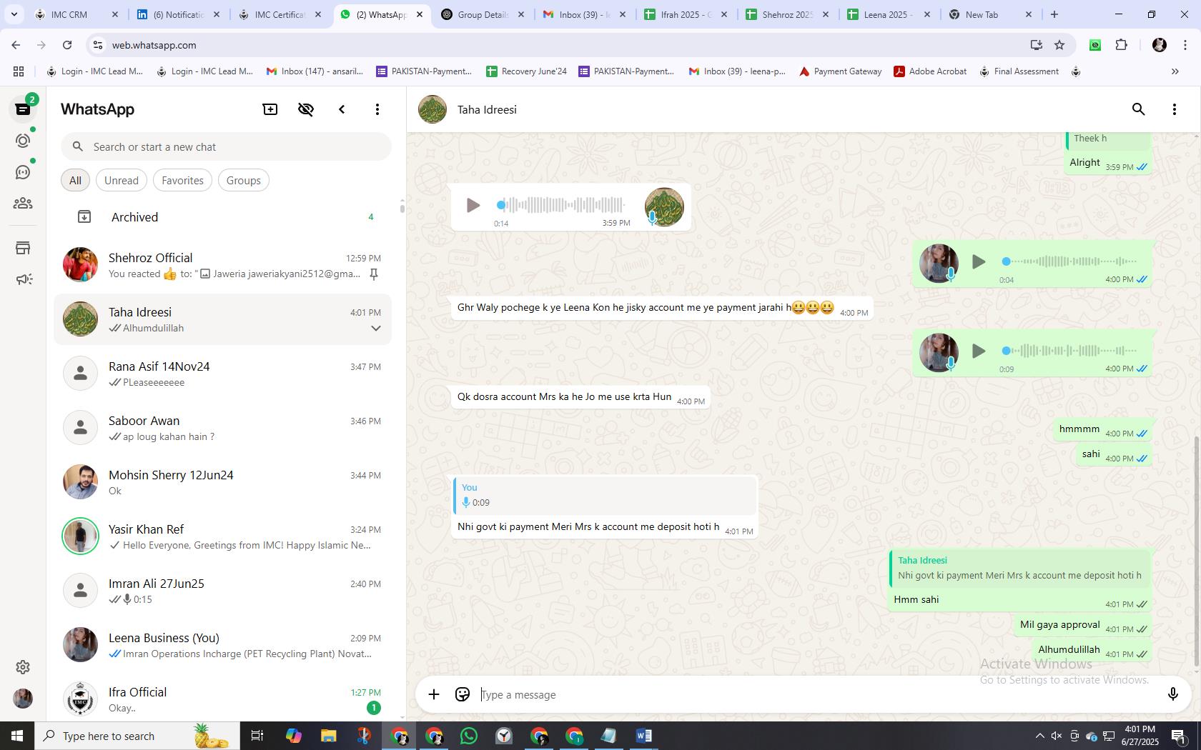Reload the WhatsApp web page

click(67, 45)
